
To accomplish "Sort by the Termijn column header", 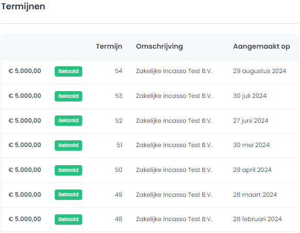I will 109,47.
